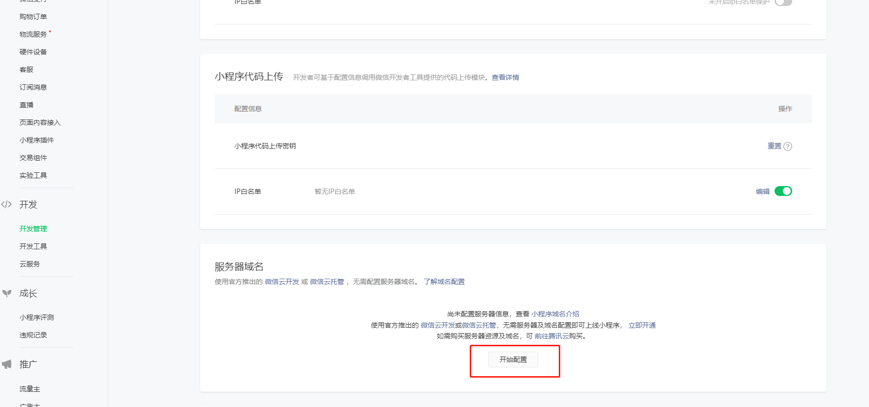
Task: Open 开发工具 in the sidebar
Action: point(33,246)
